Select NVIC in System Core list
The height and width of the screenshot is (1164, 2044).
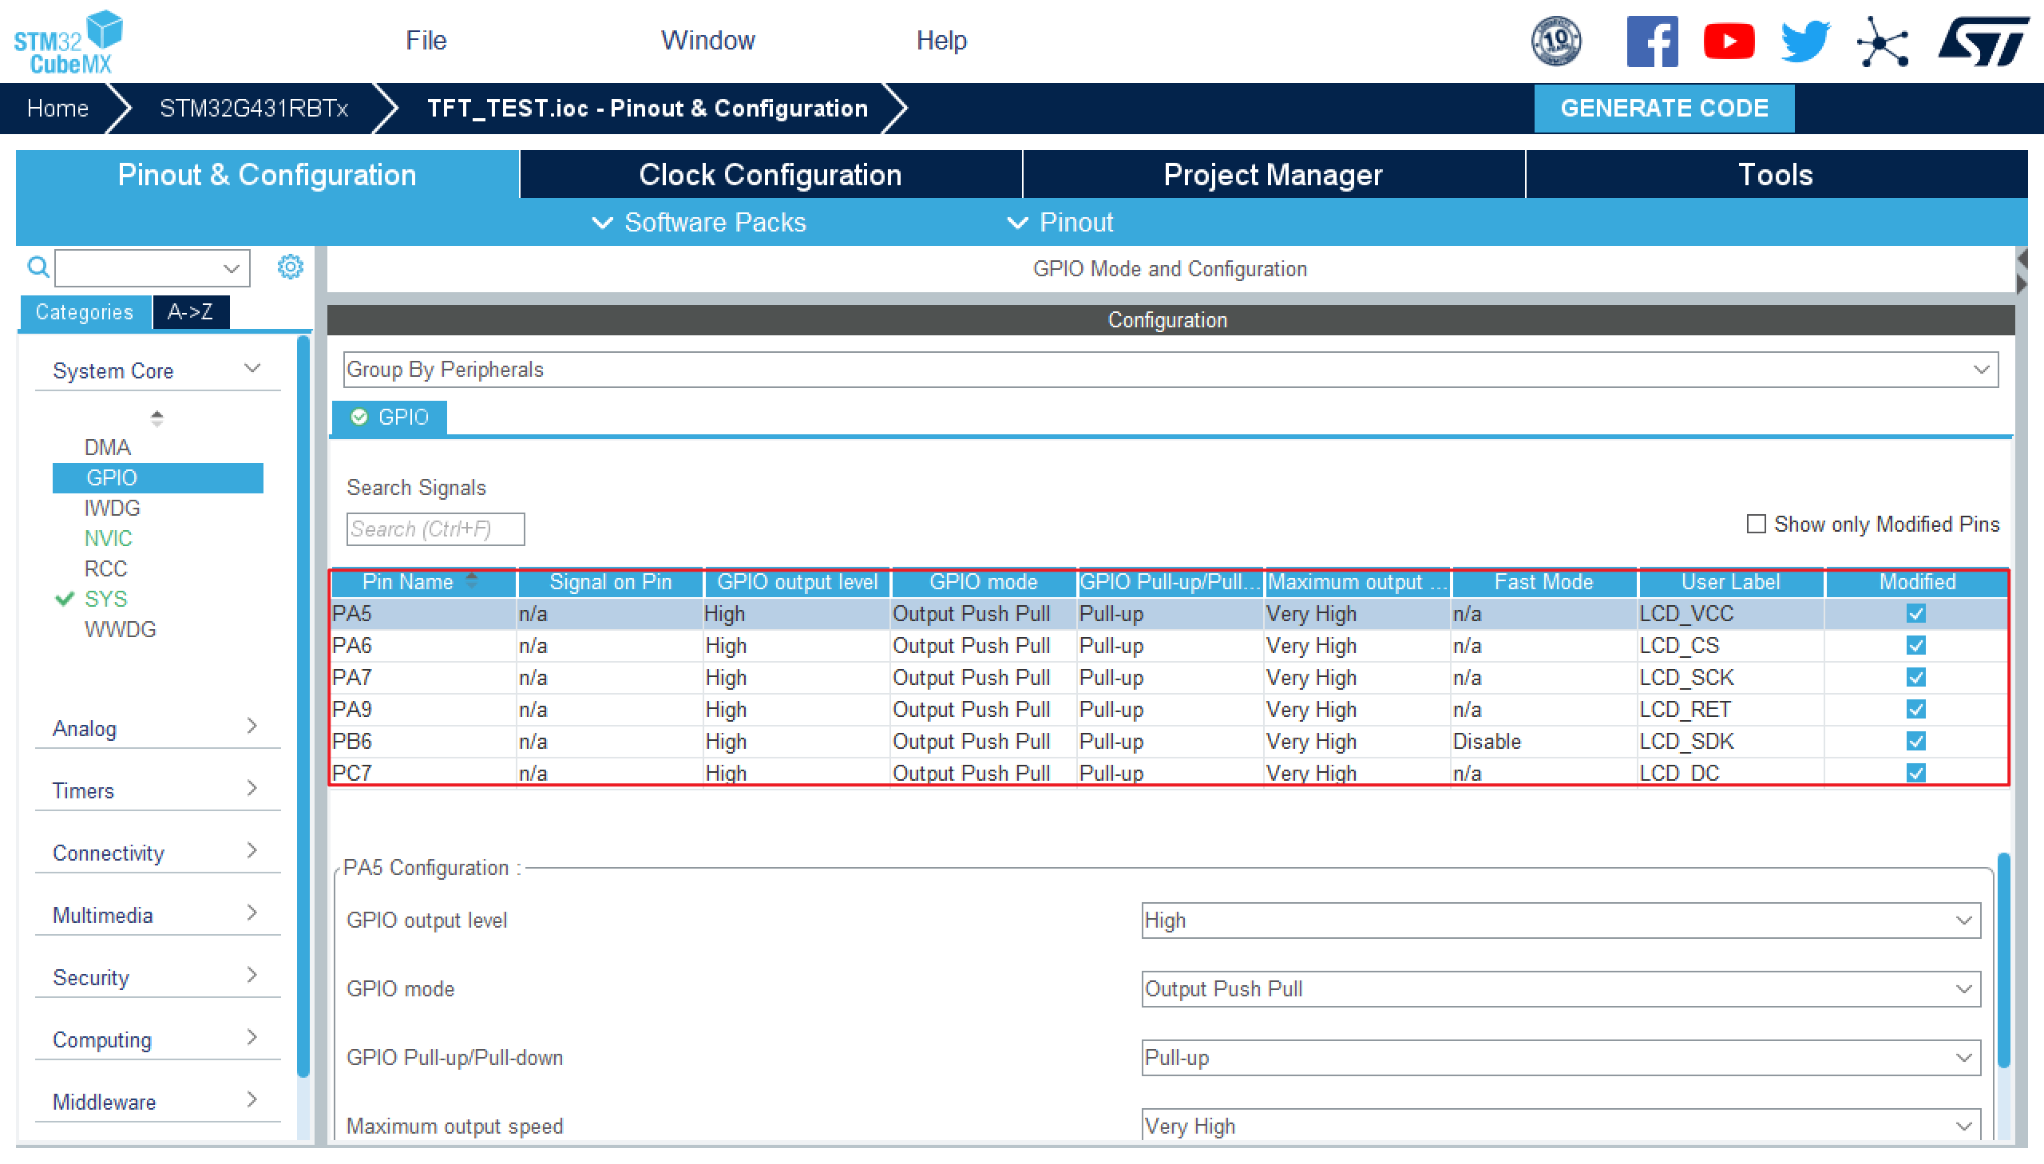pyautogui.click(x=108, y=538)
